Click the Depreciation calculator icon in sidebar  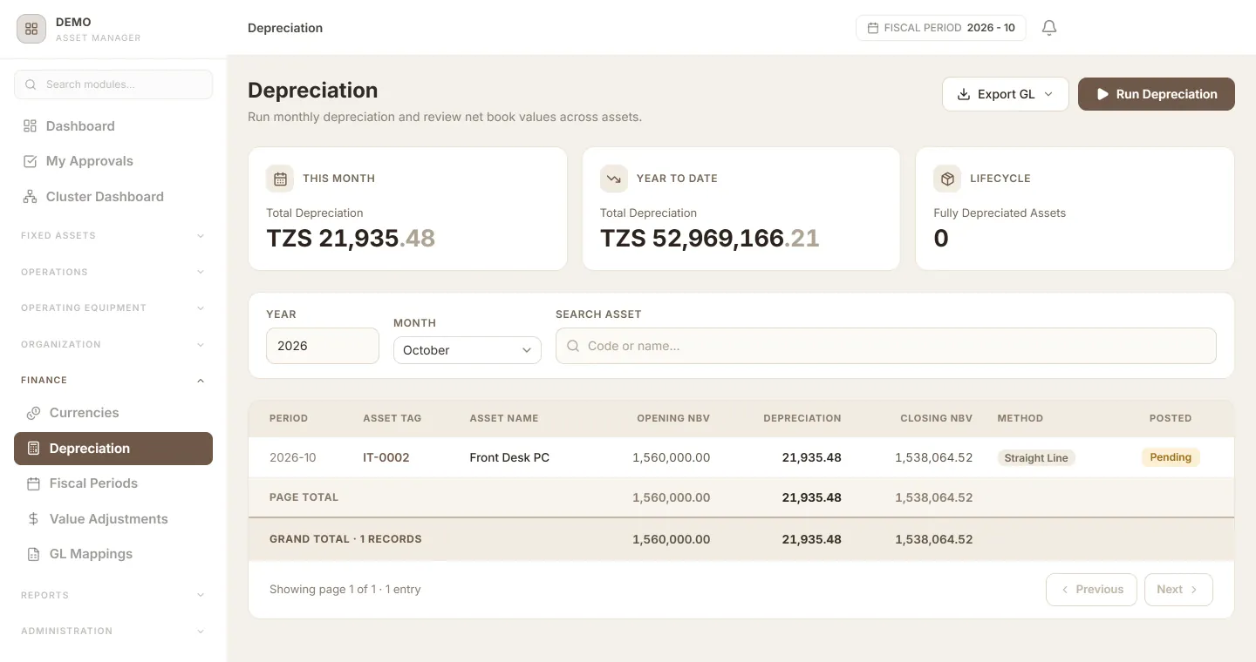[x=34, y=449]
